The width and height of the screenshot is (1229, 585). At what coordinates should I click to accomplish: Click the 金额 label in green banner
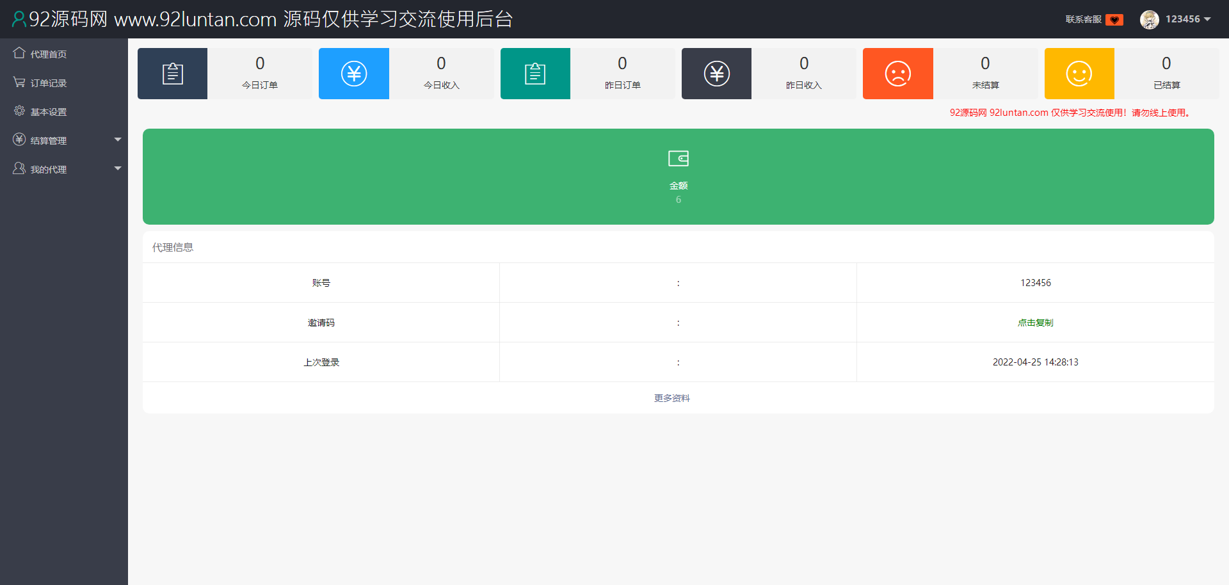(679, 186)
